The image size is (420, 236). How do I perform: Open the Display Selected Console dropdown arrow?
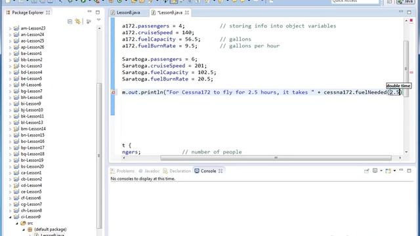(381, 170)
